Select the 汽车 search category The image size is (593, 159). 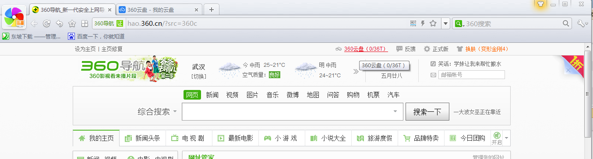[393, 95]
